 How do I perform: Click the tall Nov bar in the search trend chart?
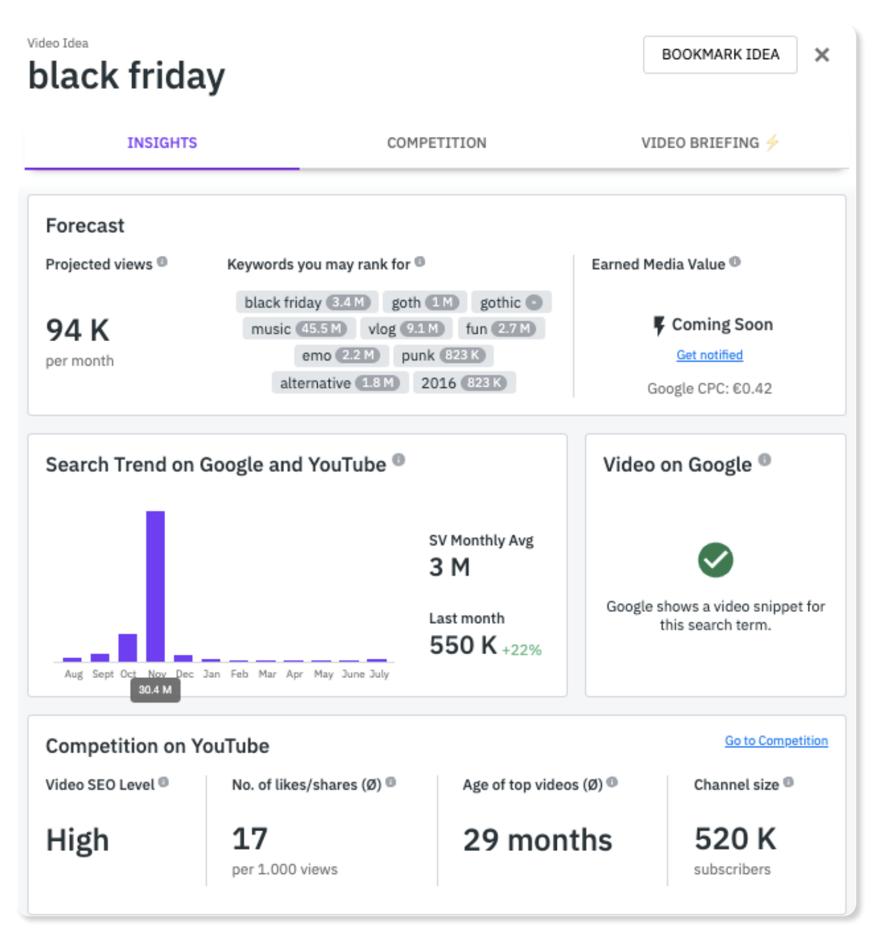click(156, 586)
